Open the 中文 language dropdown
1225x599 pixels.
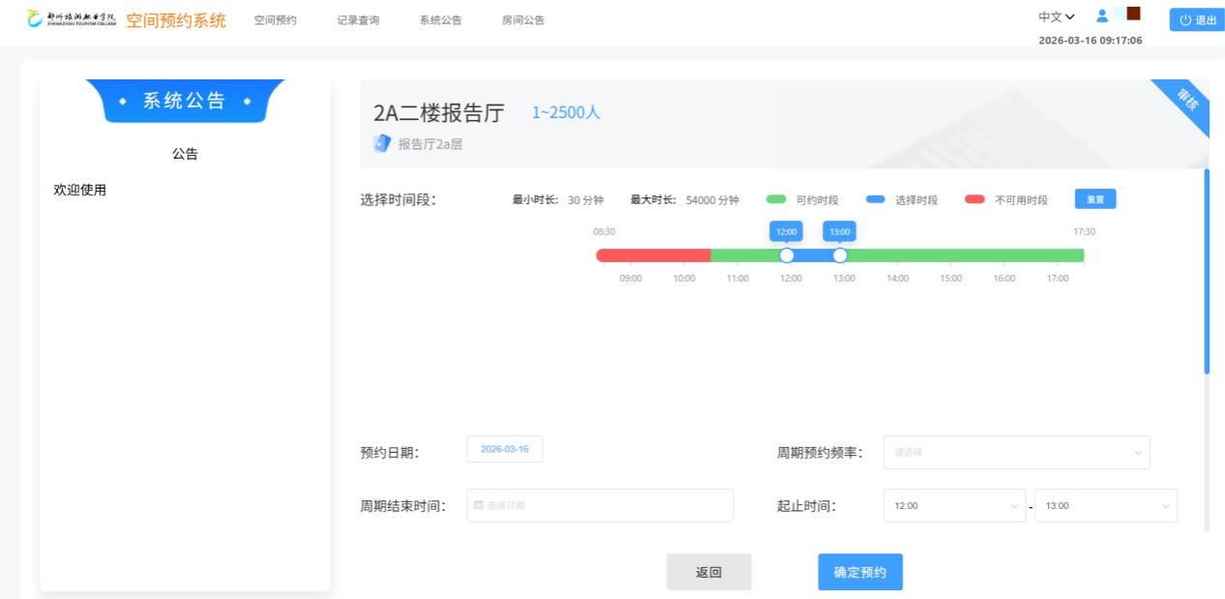[1056, 17]
